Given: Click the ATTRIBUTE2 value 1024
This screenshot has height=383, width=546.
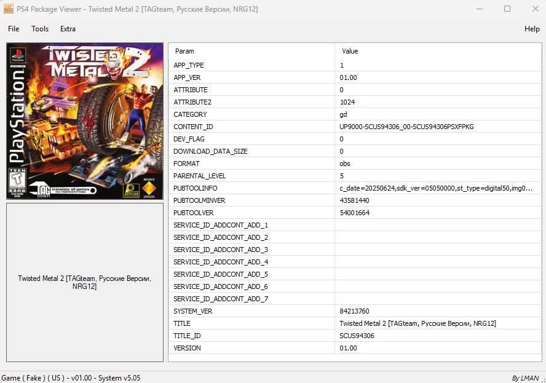Looking at the screenshot, I should coord(347,102).
